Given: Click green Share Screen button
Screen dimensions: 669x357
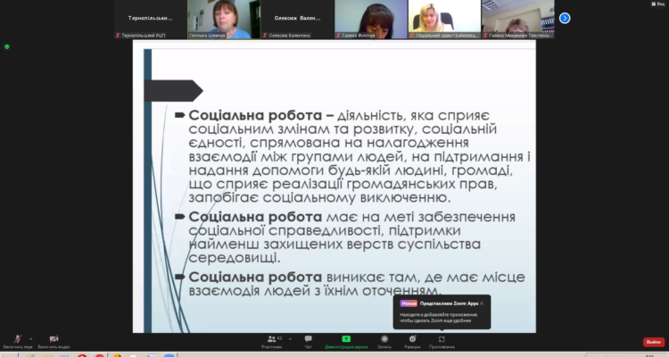Looking at the screenshot, I should [x=346, y=340].
